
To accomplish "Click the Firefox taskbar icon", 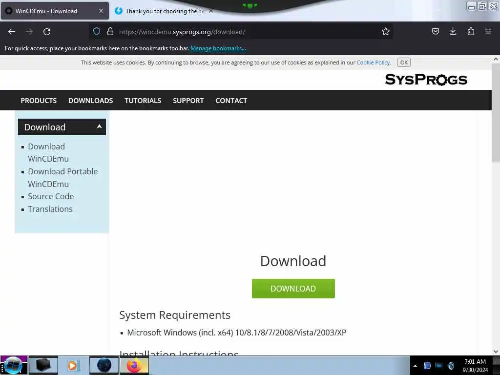I will (x=134, y=365).
